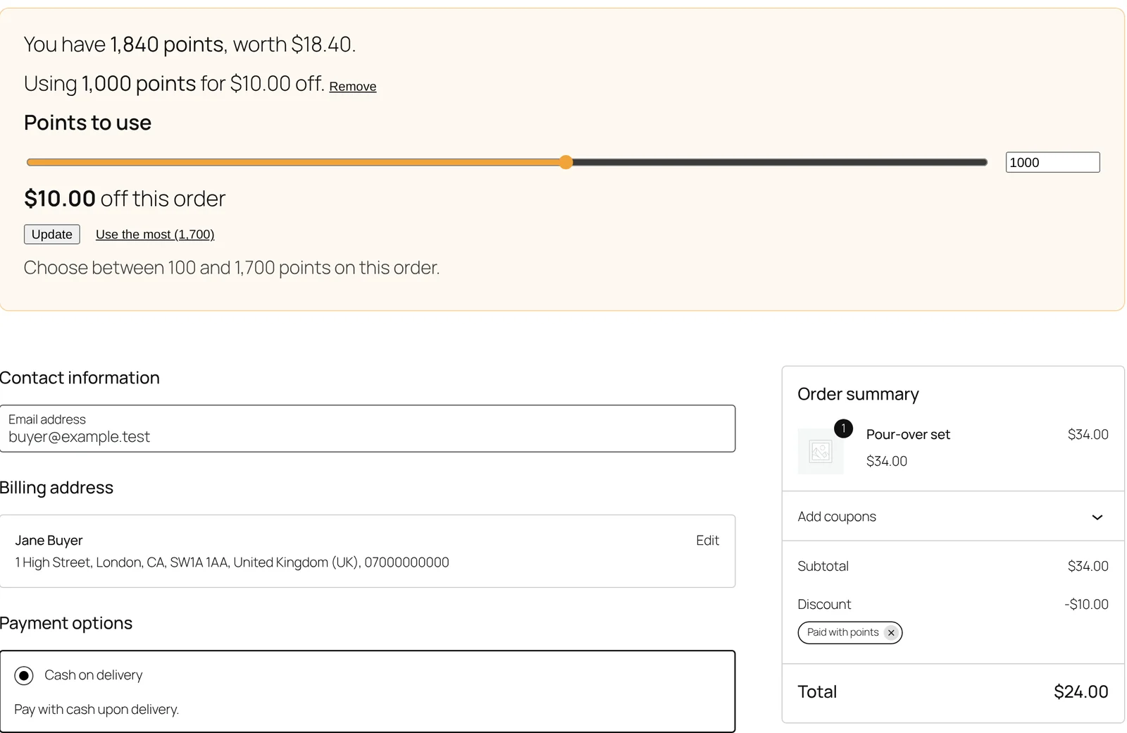1127x733 pixels.
Task: Click the Jane Buyer name text
Action: click(x=49, y=541)
